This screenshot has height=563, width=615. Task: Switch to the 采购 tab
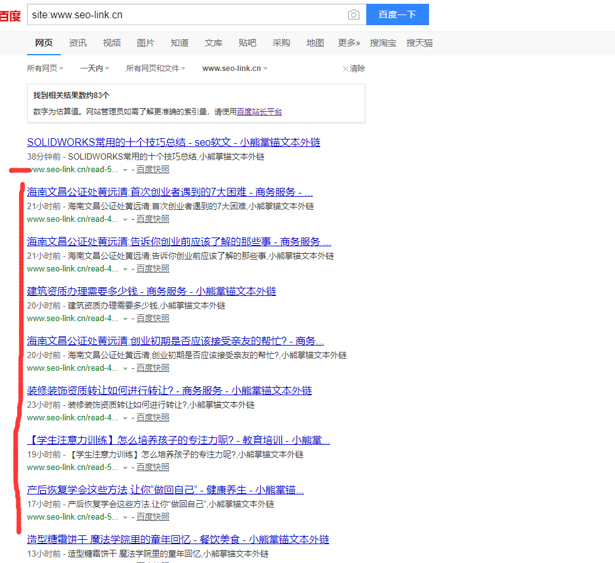(x=281, y=43)
